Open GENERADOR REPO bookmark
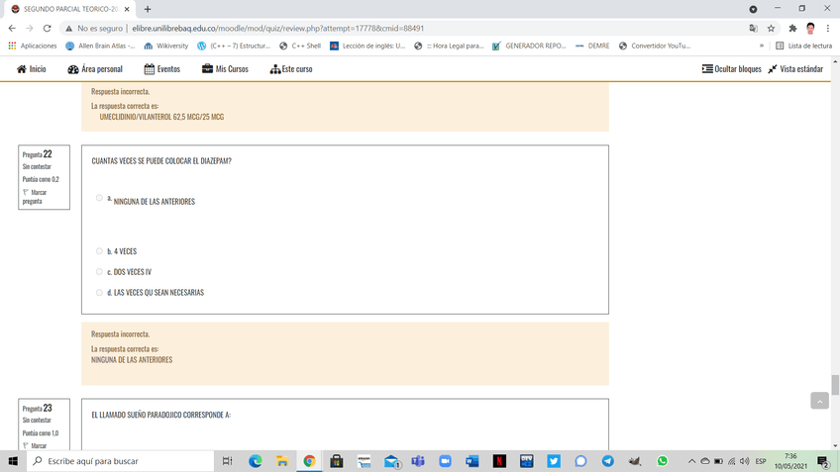 pos(529,47)
